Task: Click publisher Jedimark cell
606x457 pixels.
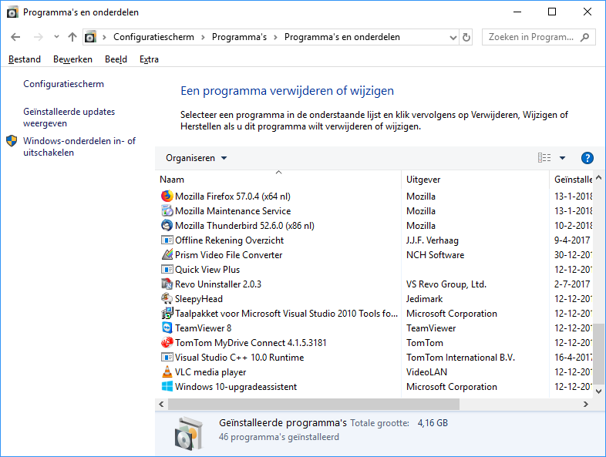Action: (x=424, y=298)
